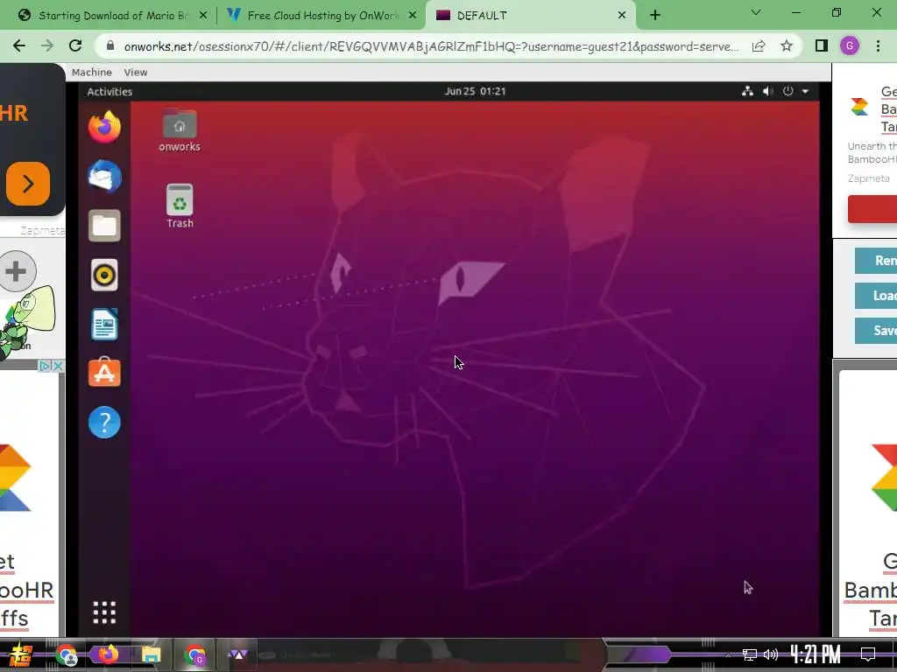Close the left ad with X icon

58,366
